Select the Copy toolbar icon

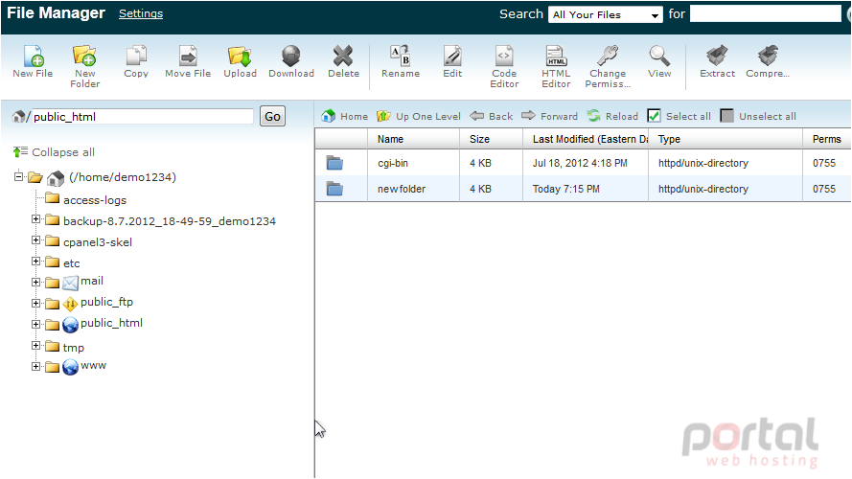point(136,56)
